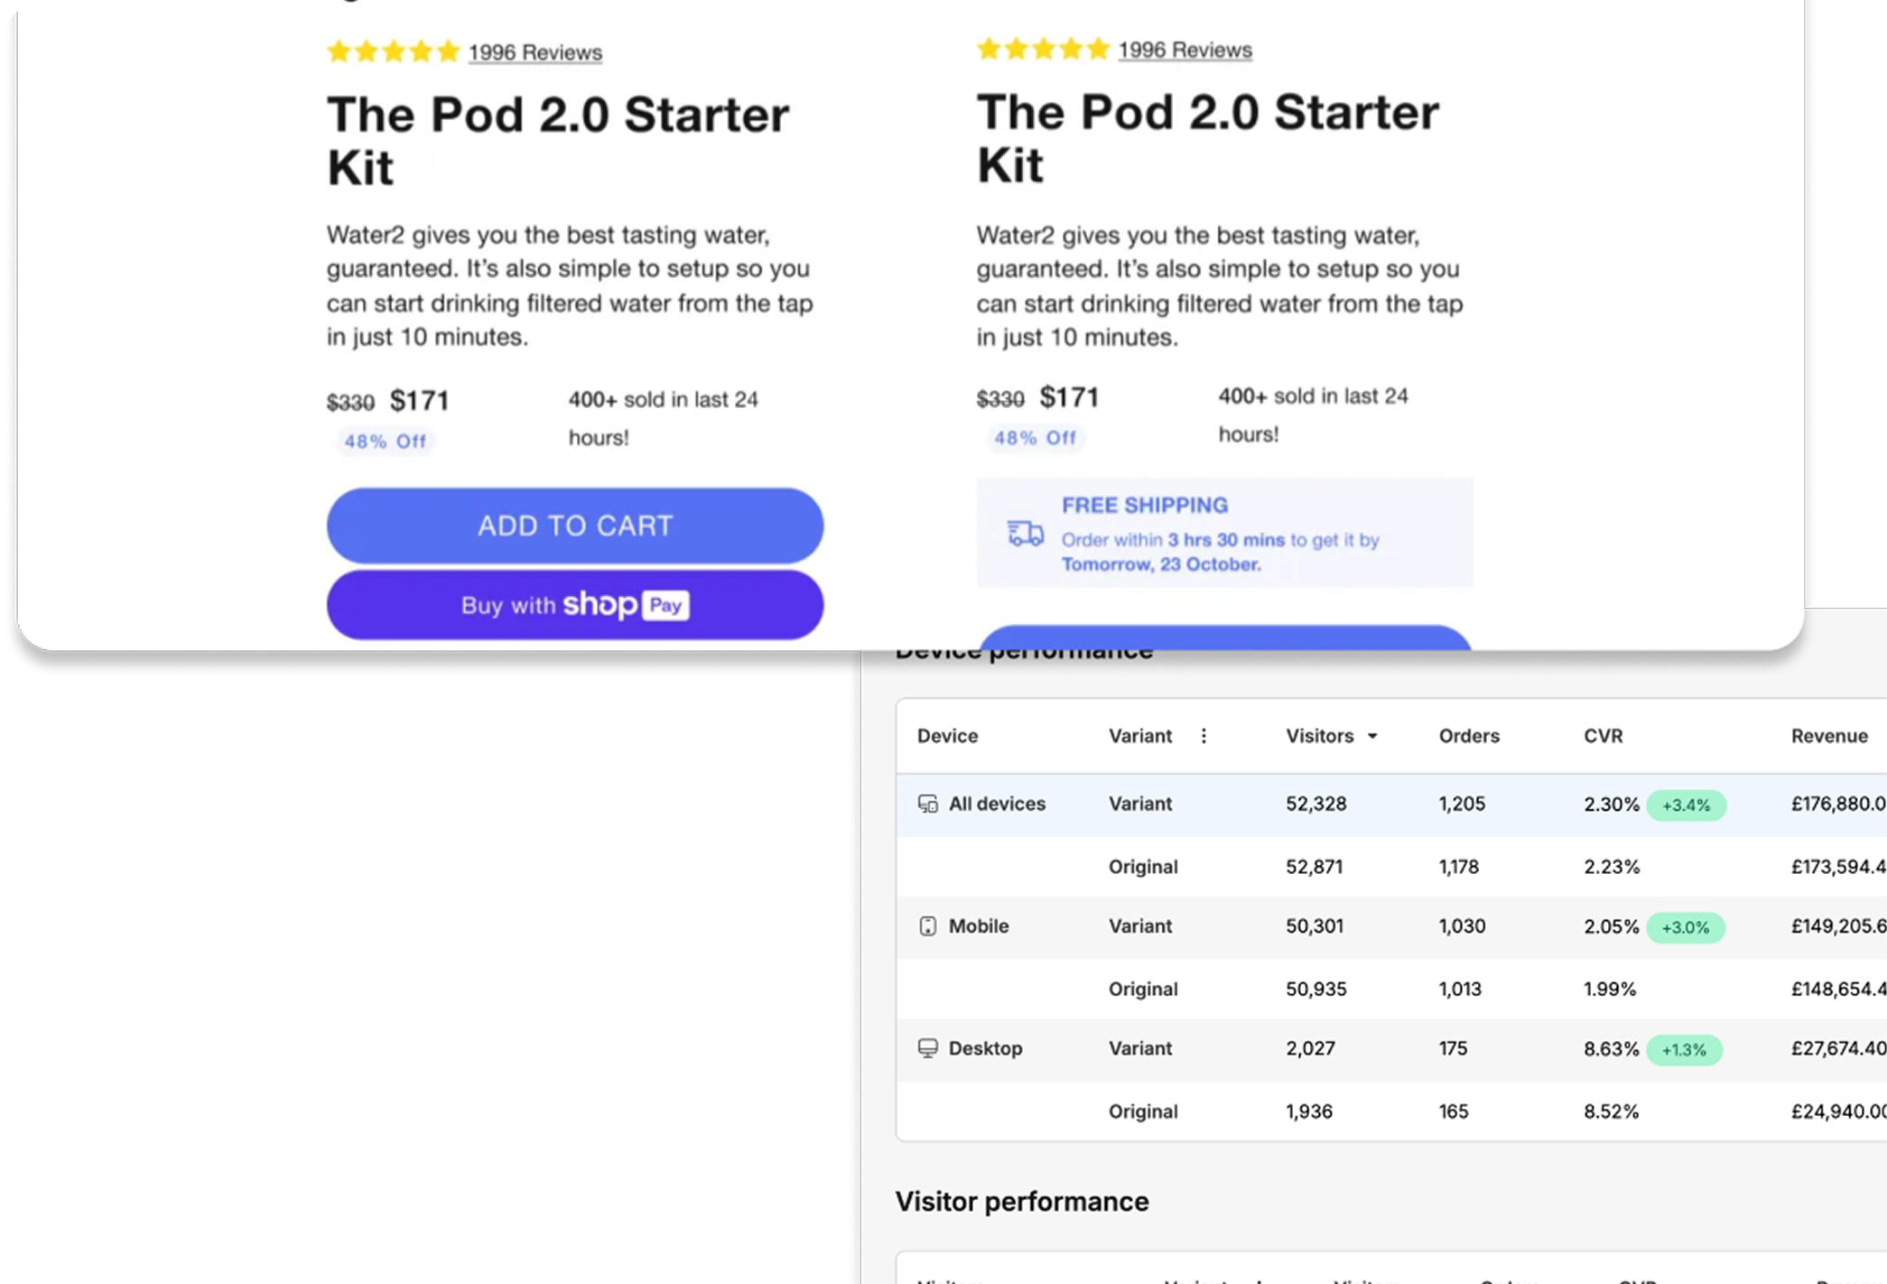Click the +3.0% green badge in Mobile row
Viewport: 1887px width, 1284px height.
(x=1685, y=927)
